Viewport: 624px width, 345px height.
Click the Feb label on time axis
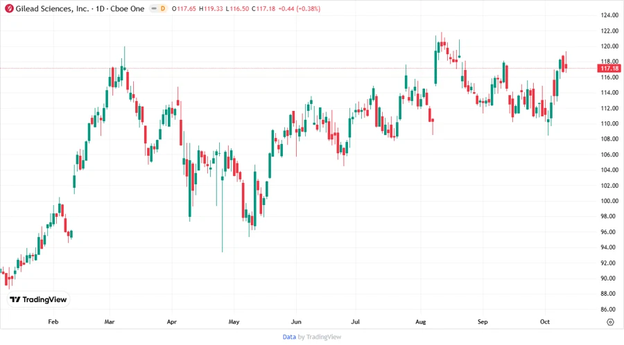tap(53, 321)
